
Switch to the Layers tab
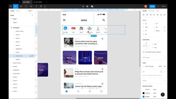click(12, 11)
